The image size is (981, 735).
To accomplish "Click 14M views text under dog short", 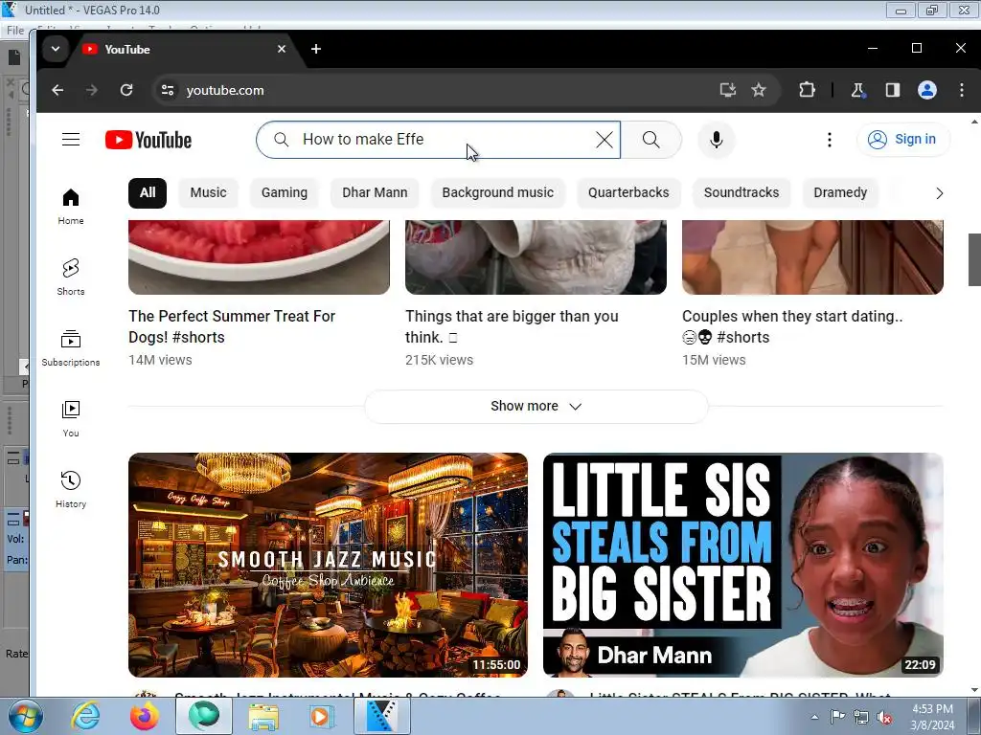I will click(160, 360).
